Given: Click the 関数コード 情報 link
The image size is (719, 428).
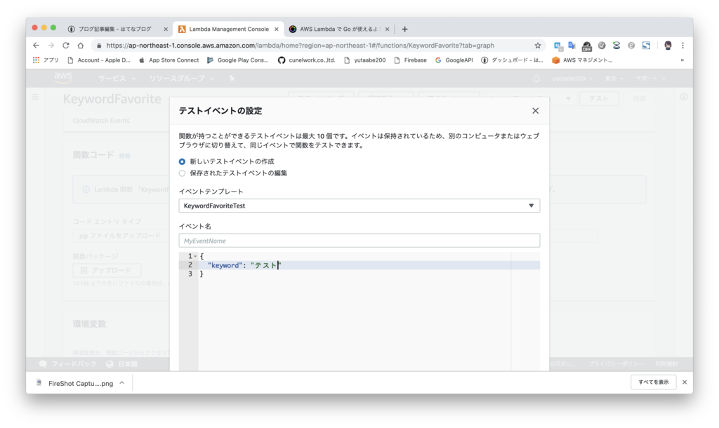Looking at the screenshot, I should pyautogui.click(x=124, y=156).
